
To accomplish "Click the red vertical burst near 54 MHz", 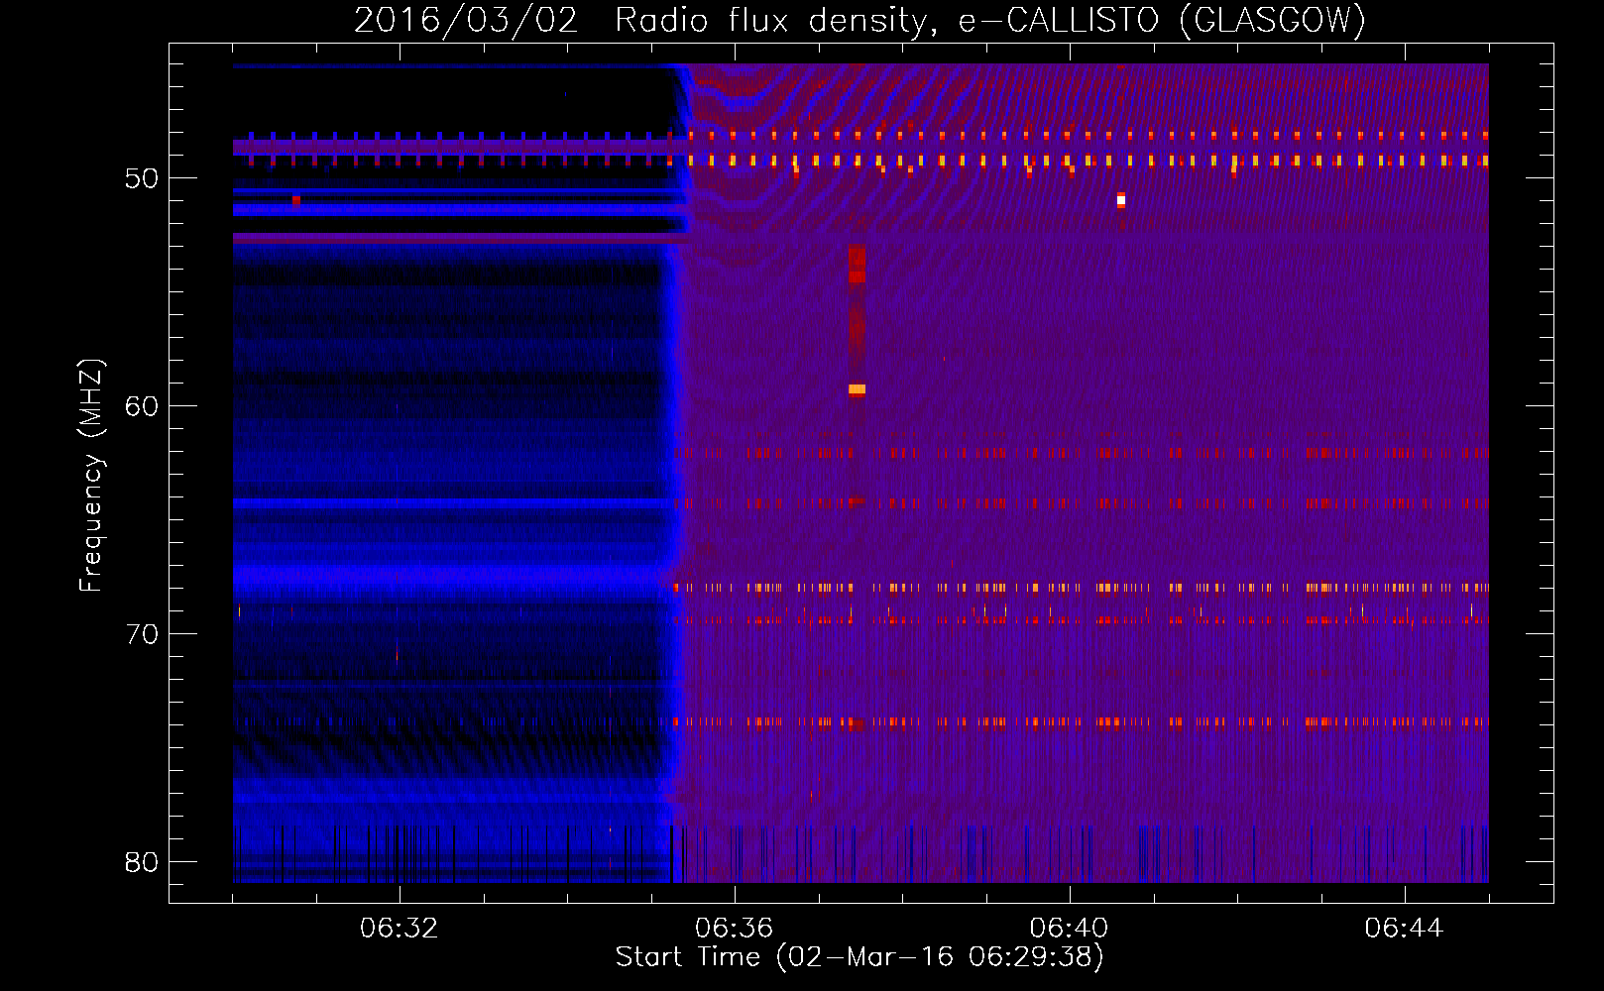I will pos(857,264).
